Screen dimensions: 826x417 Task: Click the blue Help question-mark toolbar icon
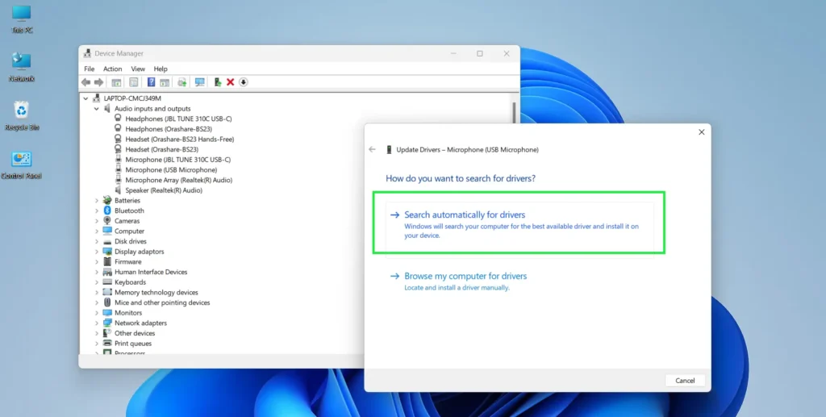coord(151,82)
